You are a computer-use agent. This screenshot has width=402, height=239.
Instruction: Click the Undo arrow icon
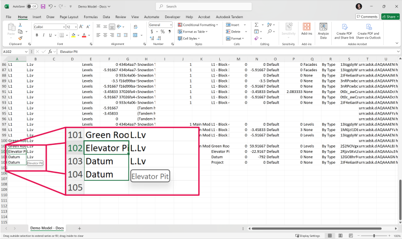point(51,6)
